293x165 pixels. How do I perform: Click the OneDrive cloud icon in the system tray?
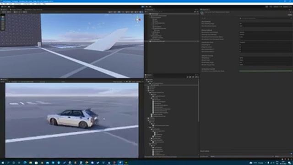(251, 163)
